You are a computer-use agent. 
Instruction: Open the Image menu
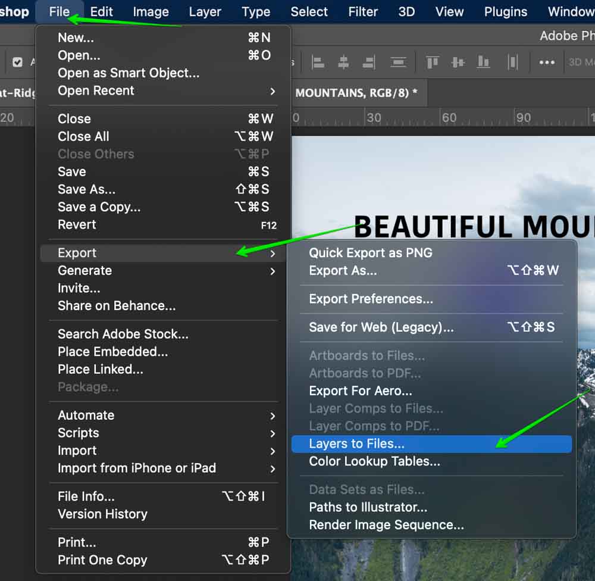pyautogui.click(x=151, y=12)
